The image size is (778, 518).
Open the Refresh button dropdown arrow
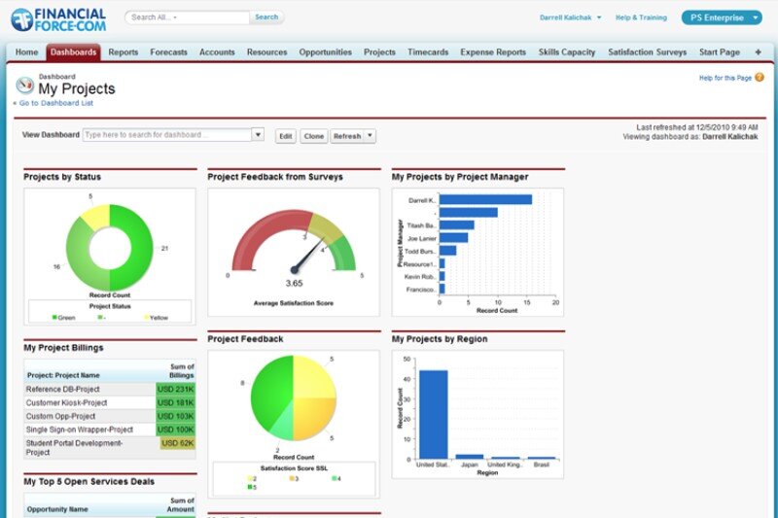pyautogui.click(x=371, y=136)
